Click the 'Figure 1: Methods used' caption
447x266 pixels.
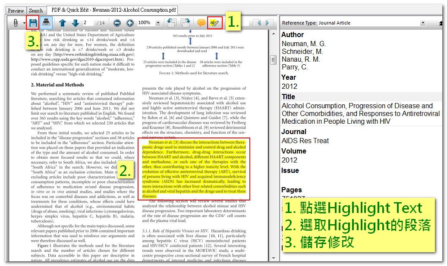(194, 73)
